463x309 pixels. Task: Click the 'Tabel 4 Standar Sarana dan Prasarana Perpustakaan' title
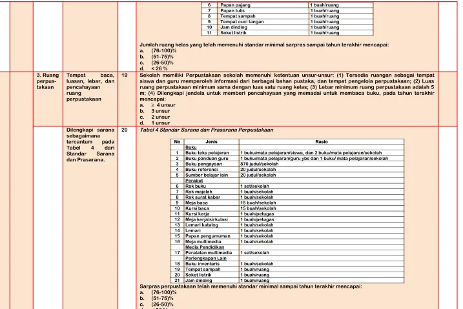click(207, 130)
